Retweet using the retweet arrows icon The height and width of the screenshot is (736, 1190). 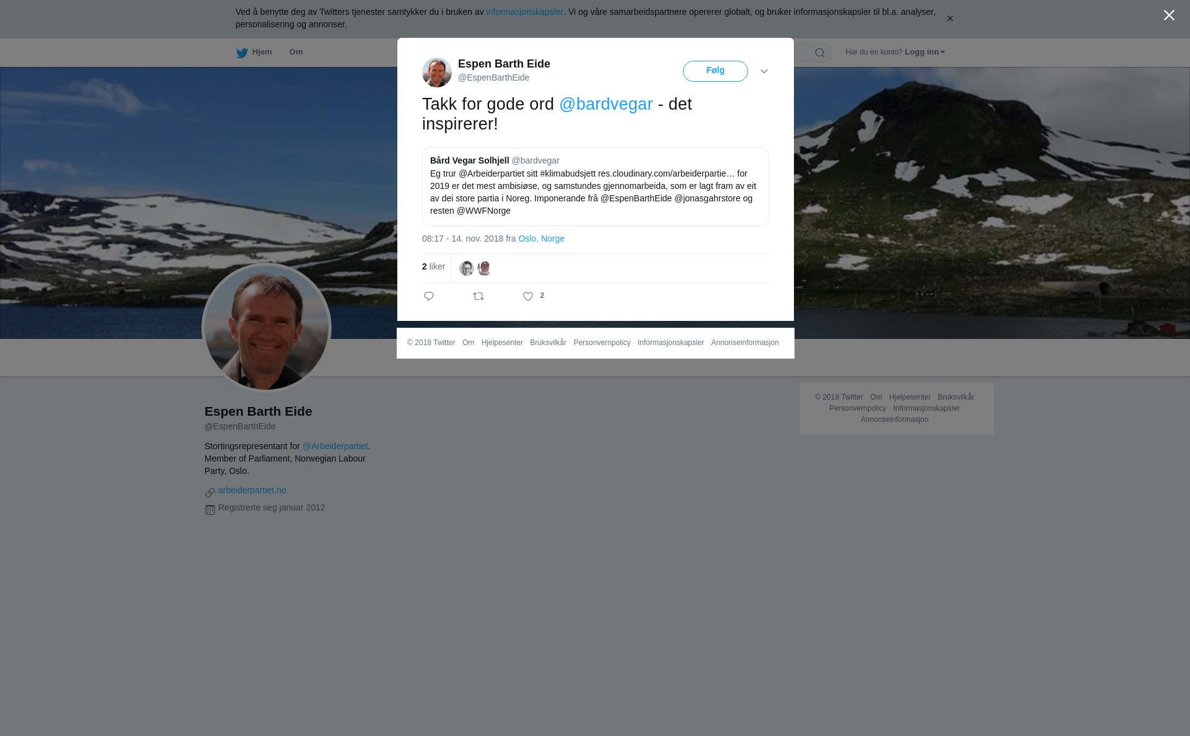pos(478,296)
